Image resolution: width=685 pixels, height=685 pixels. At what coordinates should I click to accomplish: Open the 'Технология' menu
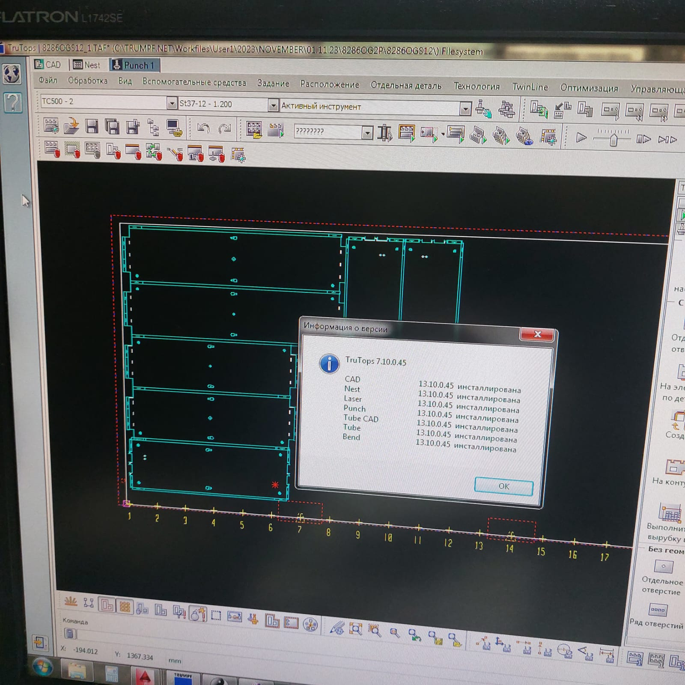[x=477, y=86]
